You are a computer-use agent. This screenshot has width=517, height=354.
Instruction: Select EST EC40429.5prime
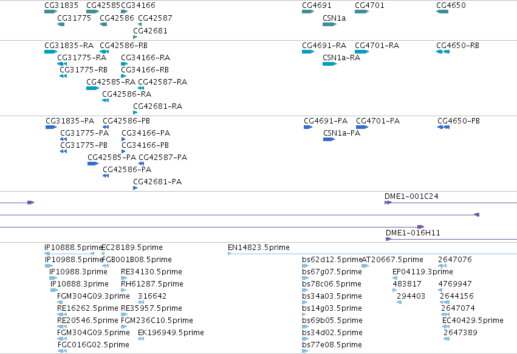[x=473, y=321]
